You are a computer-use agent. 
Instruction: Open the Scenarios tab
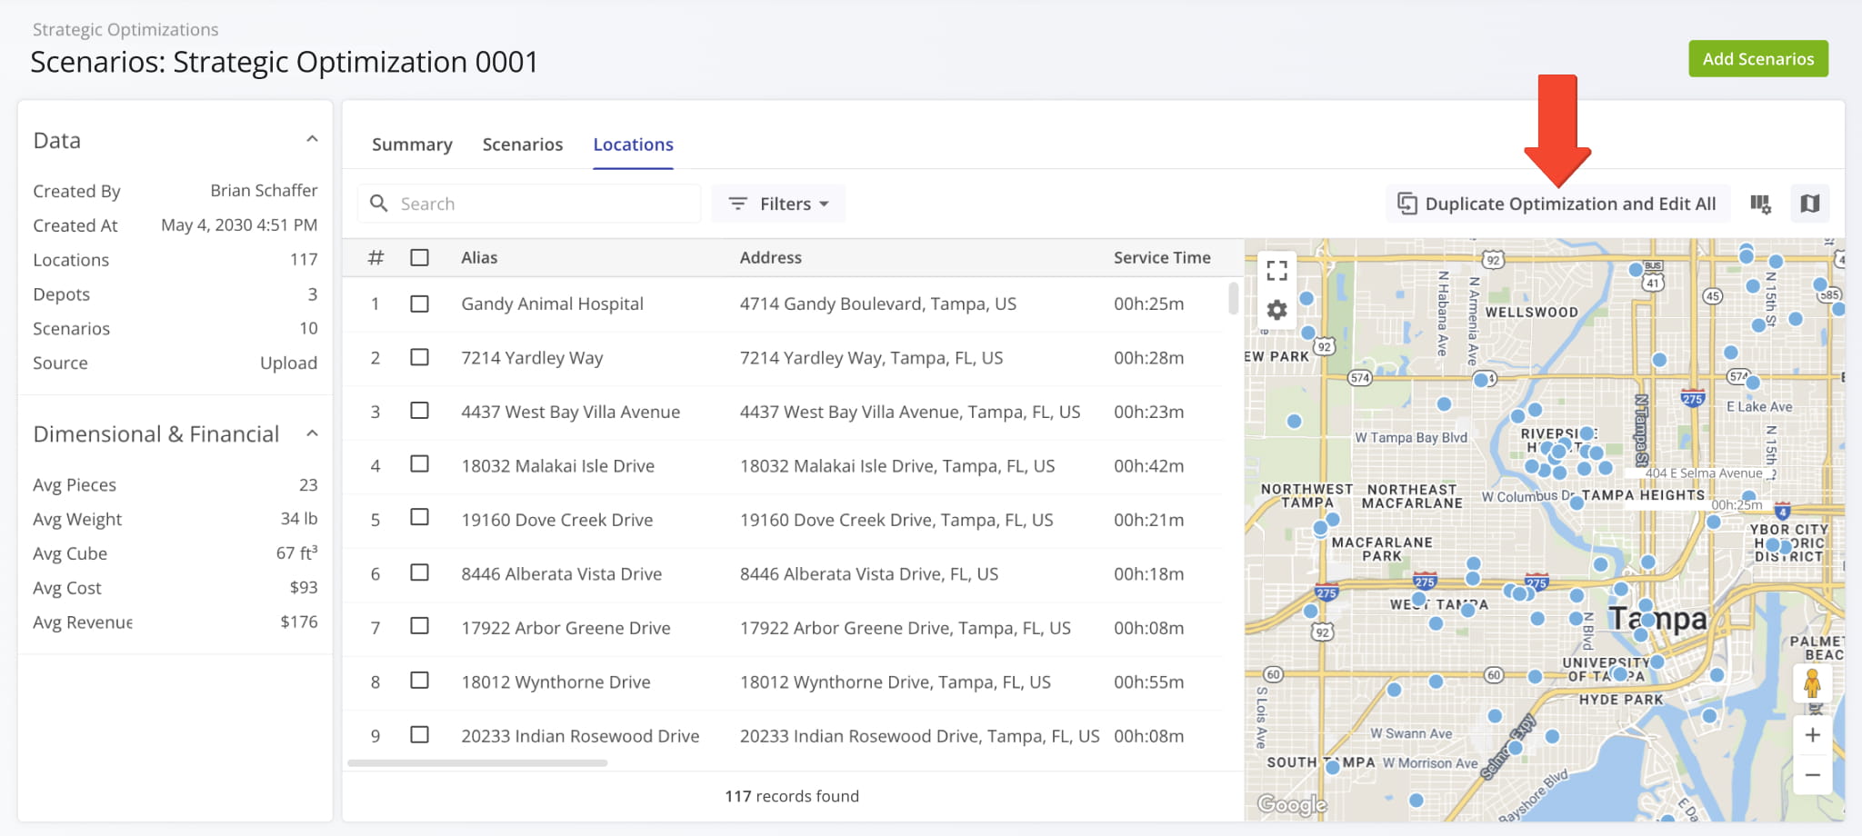point(522,144)
